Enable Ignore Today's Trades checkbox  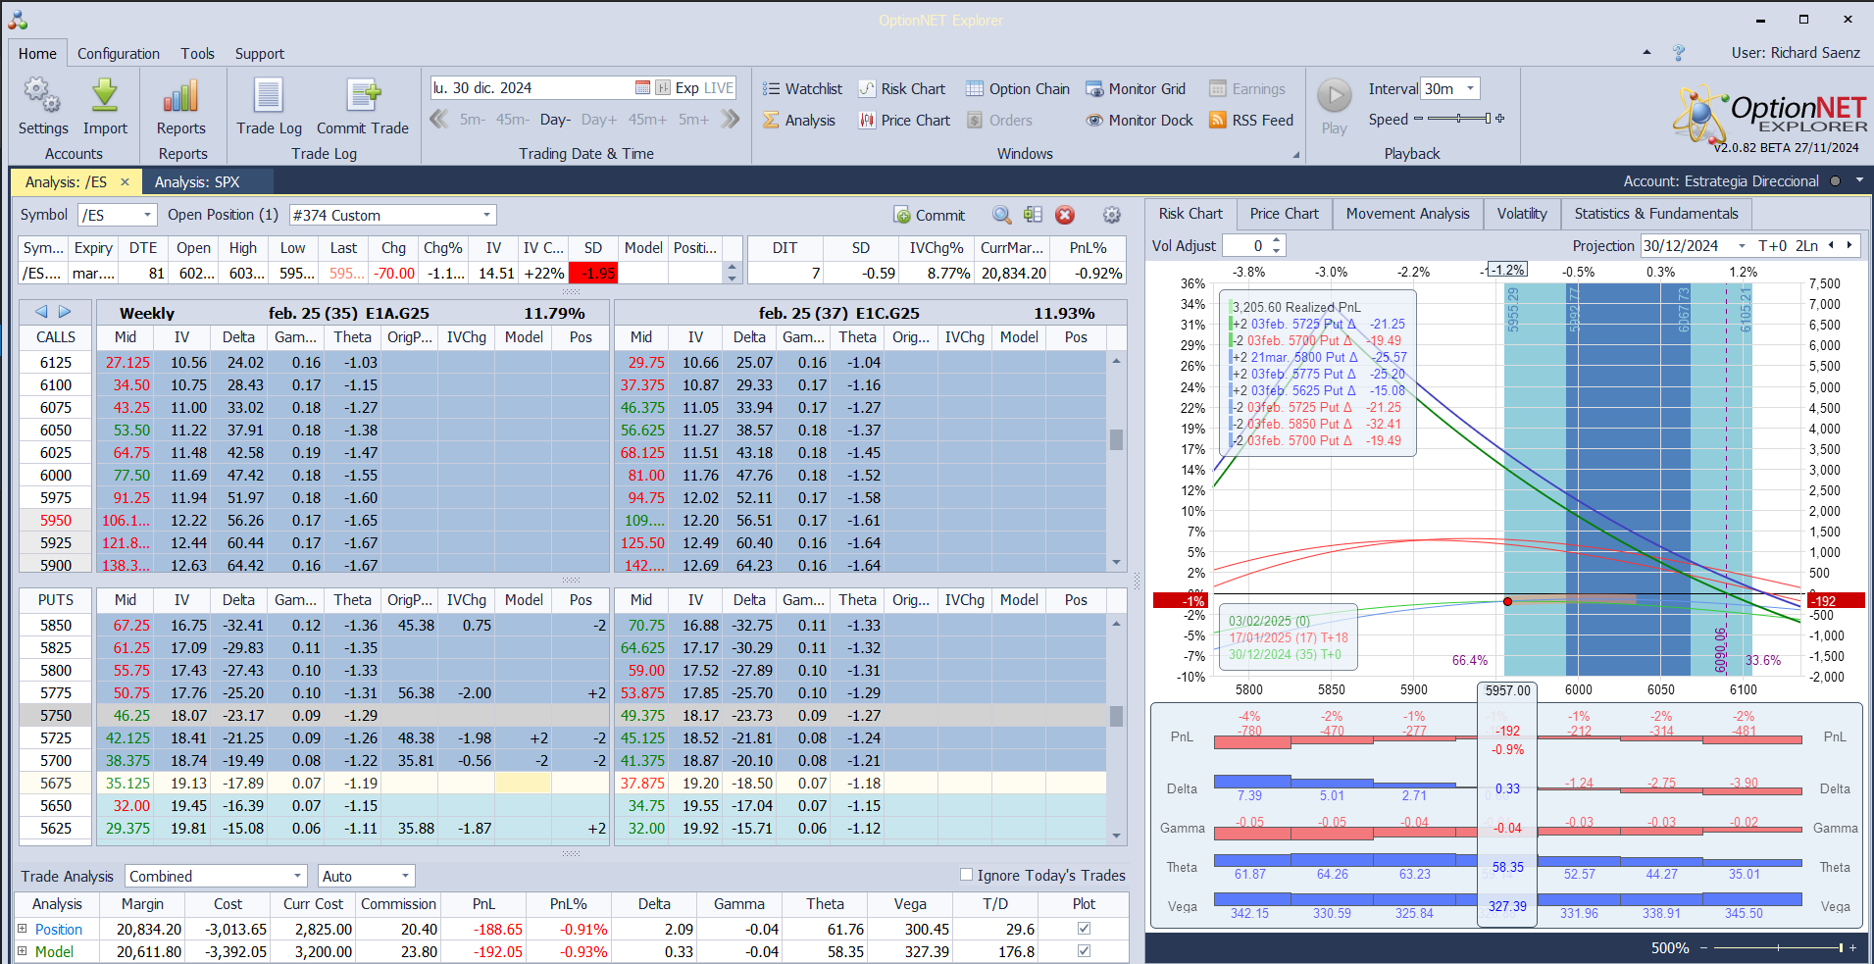(x=967, y=875)
